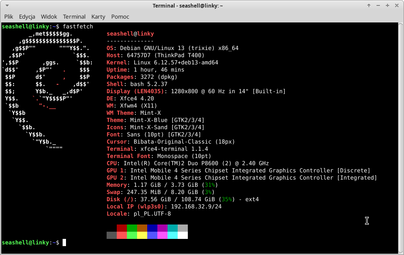404x255 pixels.
Task: Open the Widok menu
Action: [49, 17]
